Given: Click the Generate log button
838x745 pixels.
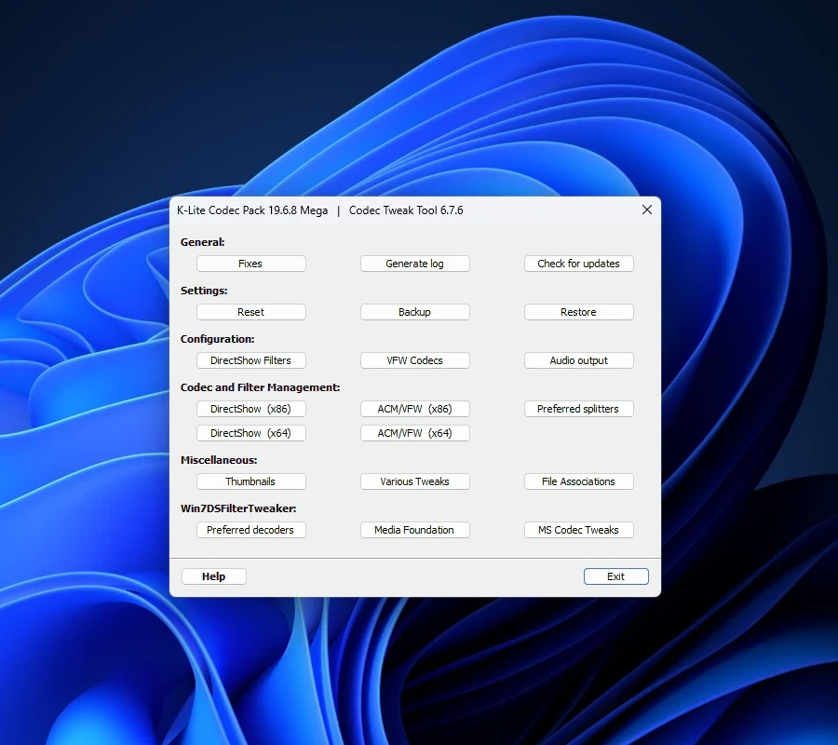Looking at the screenshot, I should pyautogui.click(x=414, y=264).
